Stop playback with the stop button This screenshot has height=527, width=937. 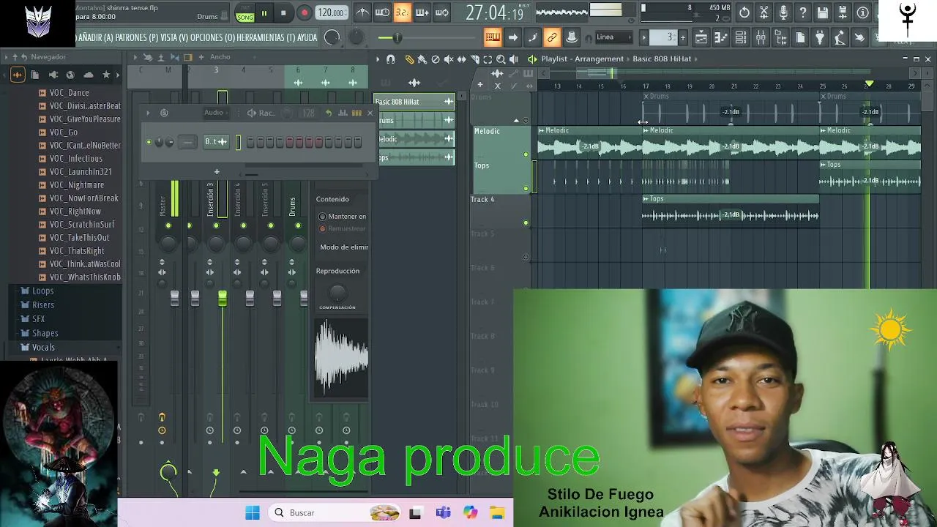[284, 12]
